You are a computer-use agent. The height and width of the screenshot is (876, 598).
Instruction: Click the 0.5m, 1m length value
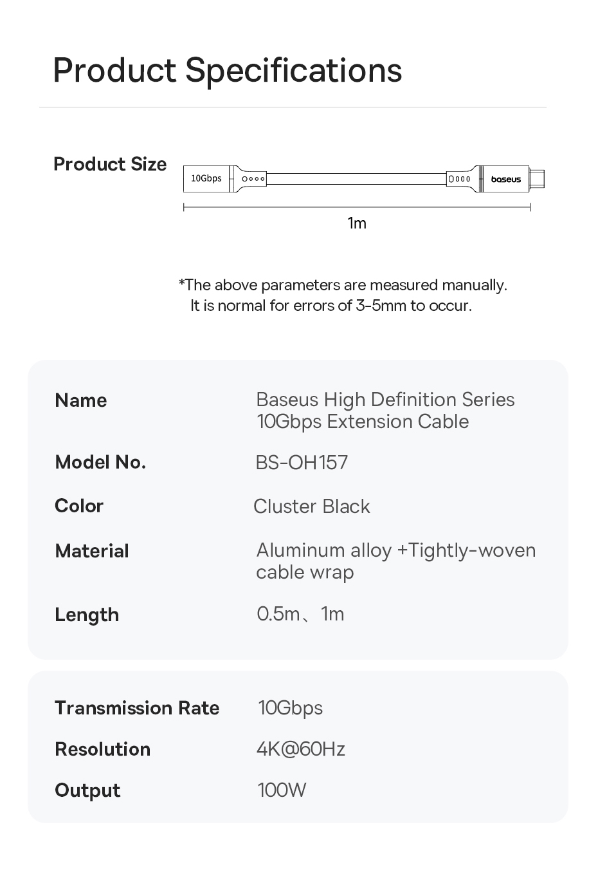[300, 614]
